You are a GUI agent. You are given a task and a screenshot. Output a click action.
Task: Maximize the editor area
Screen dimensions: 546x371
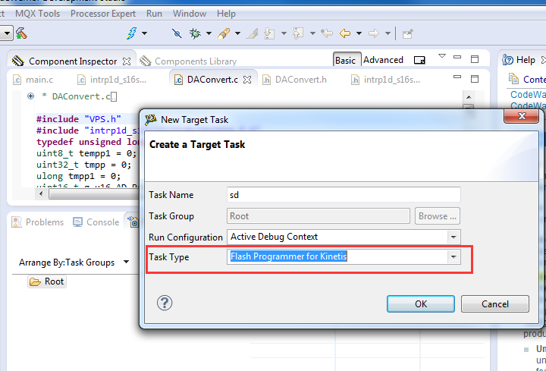[475, 79]
